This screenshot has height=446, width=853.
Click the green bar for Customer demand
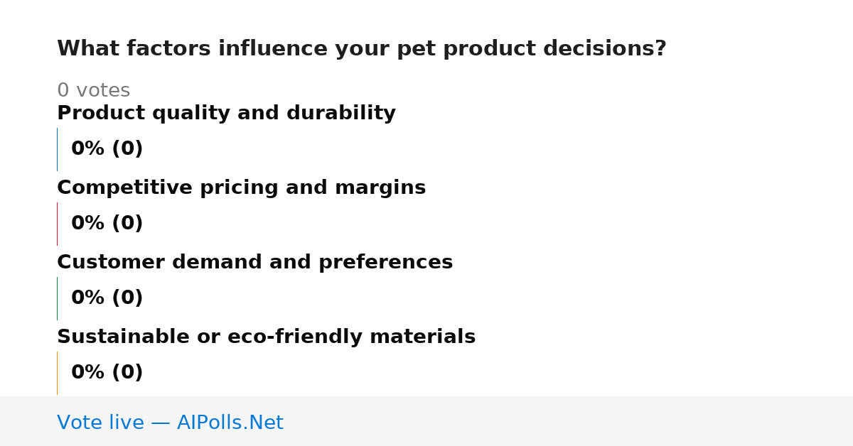[57, 298]
